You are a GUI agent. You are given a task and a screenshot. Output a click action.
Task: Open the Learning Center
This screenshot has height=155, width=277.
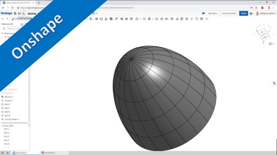(229, 13)
